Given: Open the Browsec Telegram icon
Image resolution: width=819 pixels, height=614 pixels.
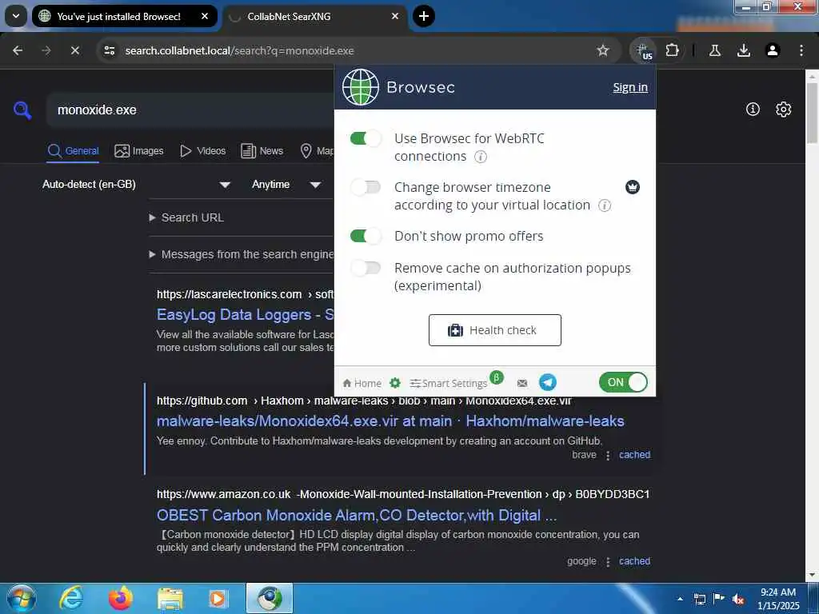Looking at the screenshot, I should [547, 382].
